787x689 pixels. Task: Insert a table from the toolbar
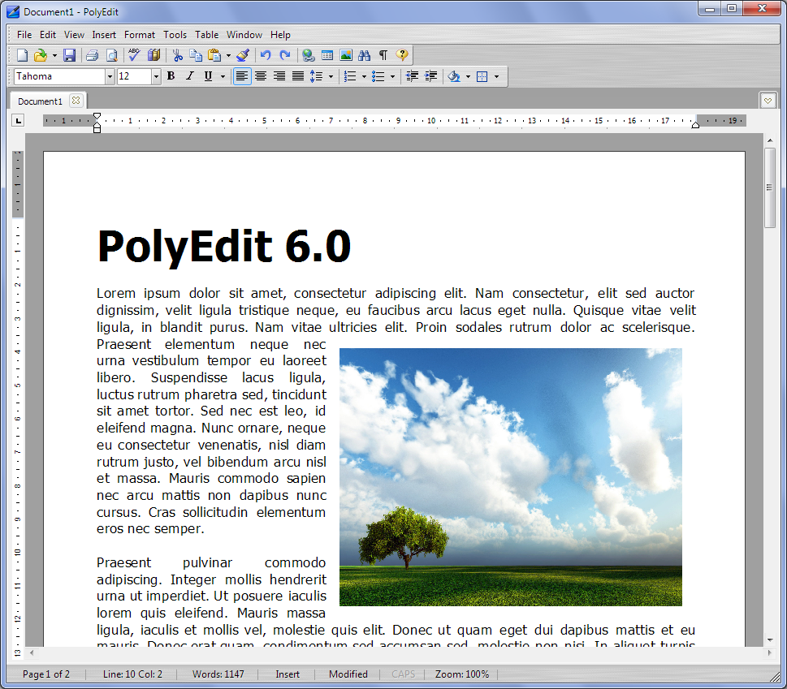[327, 55]
